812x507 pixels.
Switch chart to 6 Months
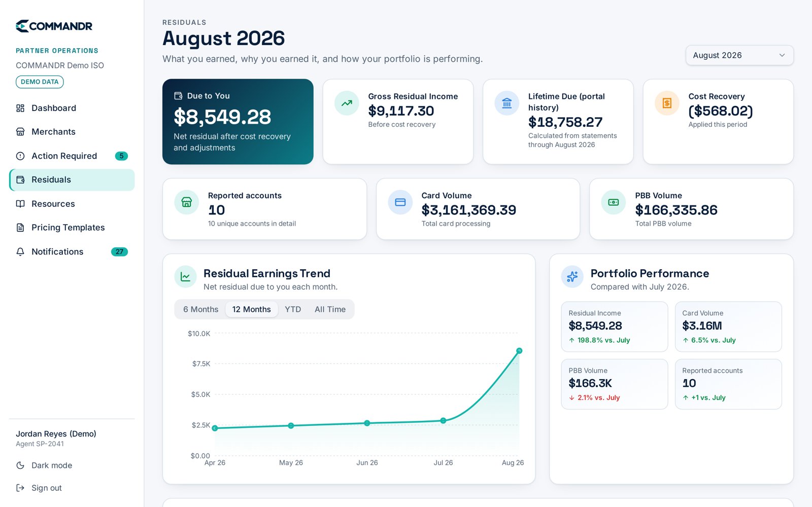[x=200, y=309]
